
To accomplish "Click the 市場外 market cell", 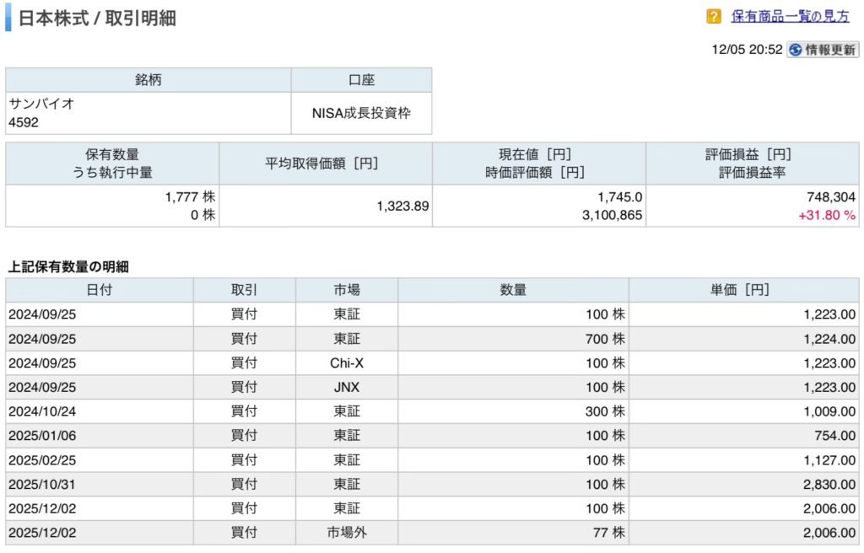I will (346, 533).
